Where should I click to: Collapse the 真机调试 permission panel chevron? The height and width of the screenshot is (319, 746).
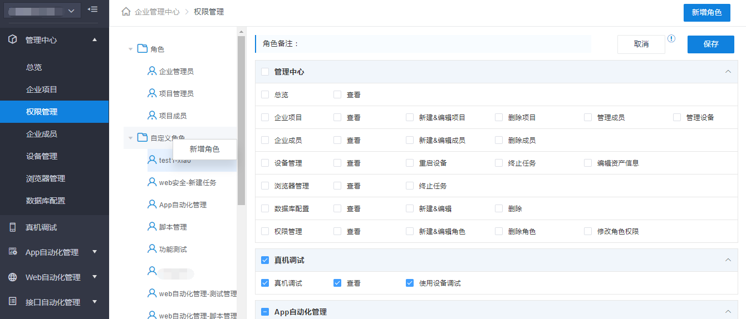[728, 260]
